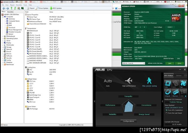Select the CPU icon in EPU Status
The width and height of the screenshot is (188, 133).
[168, 84]
